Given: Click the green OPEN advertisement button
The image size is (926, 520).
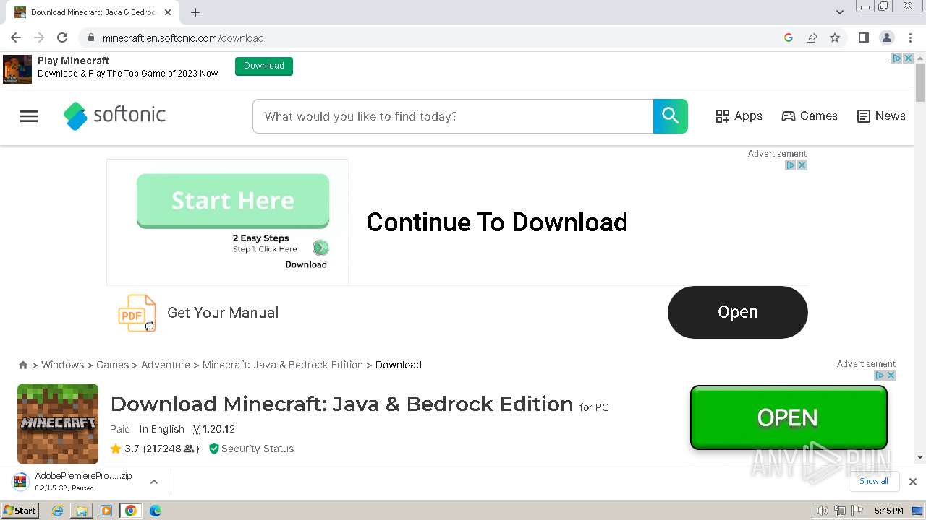Looking at the screenshot, I should coord(789,417).
